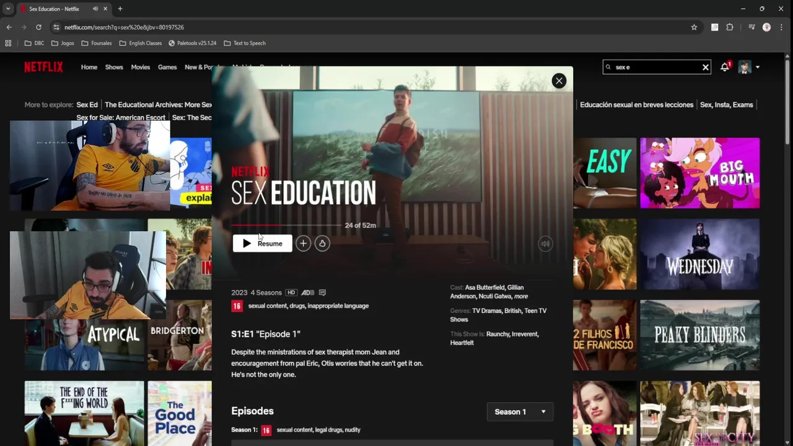Bookmark this page with star

click(x=694, y=27)
